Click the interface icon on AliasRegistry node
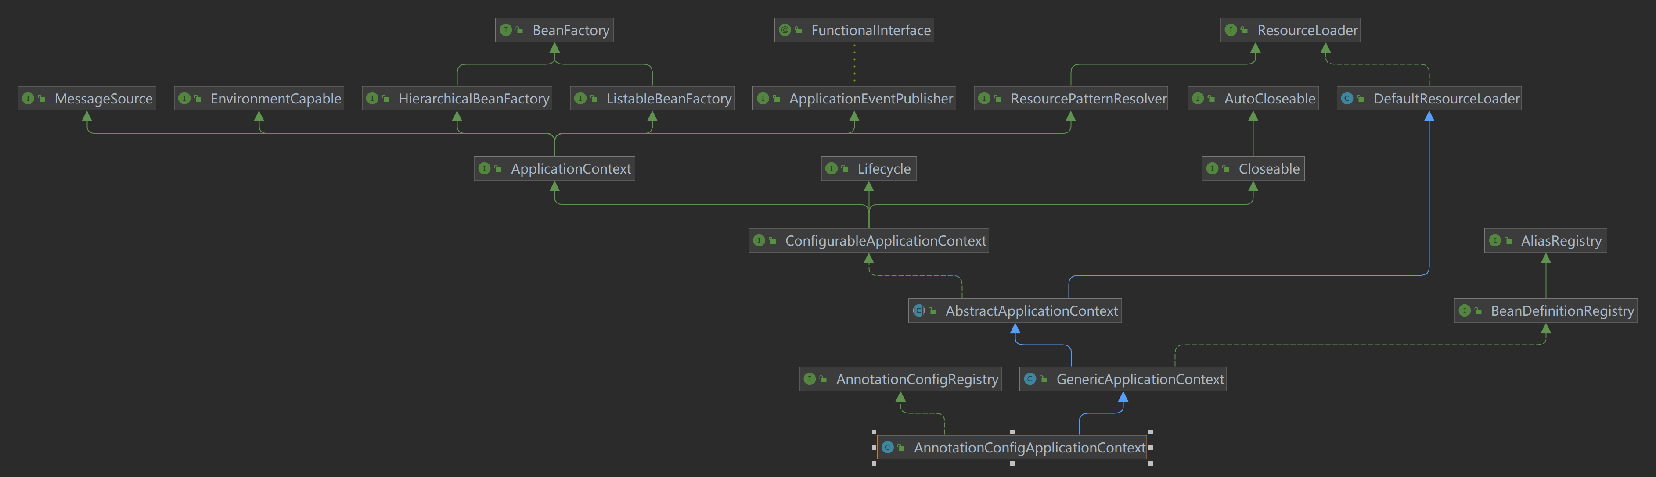 pyautogui.click(x=1496, y=240)
